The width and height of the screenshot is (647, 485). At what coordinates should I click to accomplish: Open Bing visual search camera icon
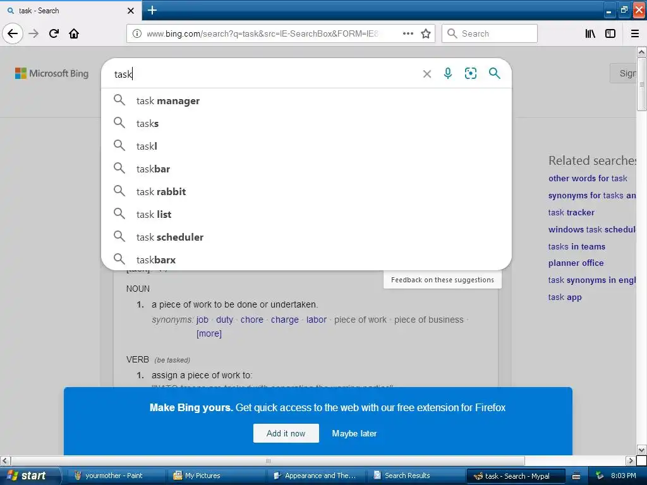tap(470, 73)
